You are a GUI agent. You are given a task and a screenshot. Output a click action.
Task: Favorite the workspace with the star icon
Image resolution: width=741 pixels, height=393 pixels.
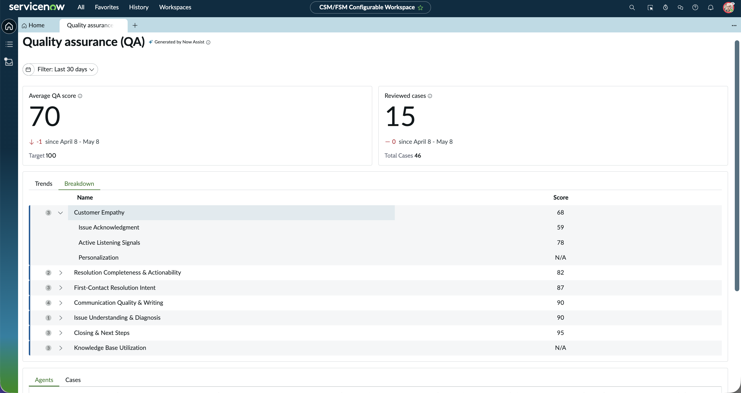[x=420, y=7]
